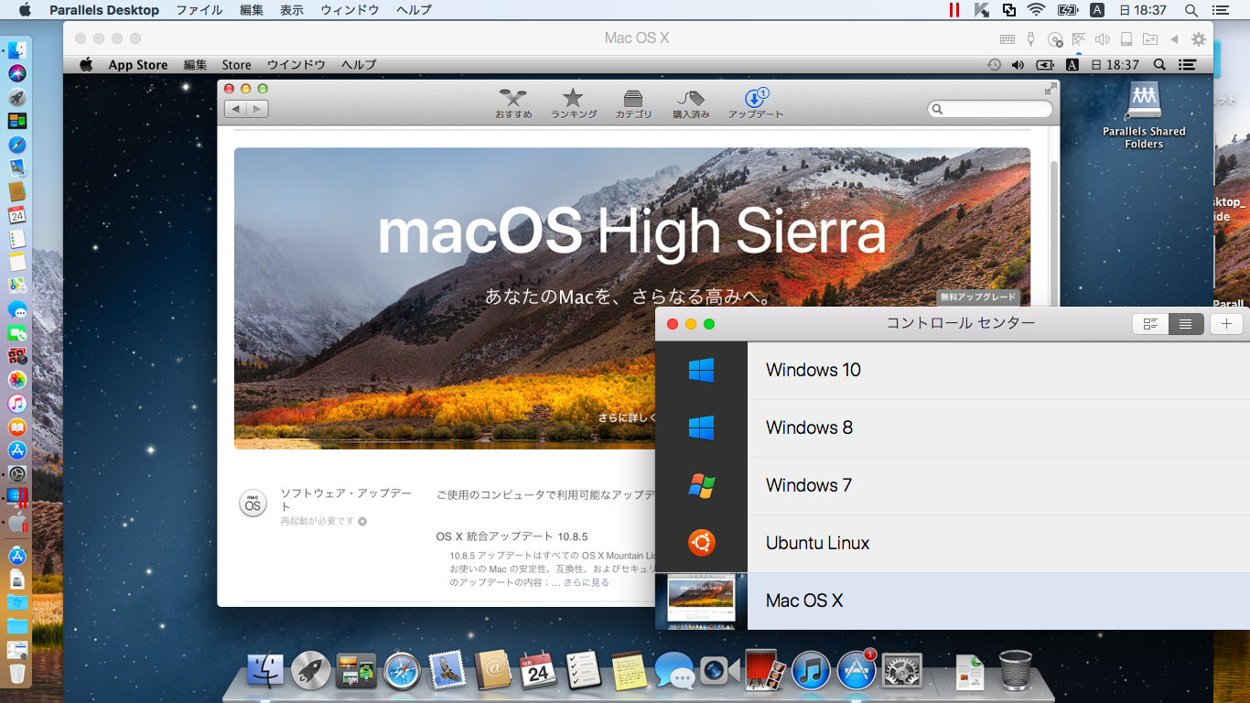Click the Parallels VM CD/DVD icon
This screenshot has height=703, width=1250.
pyautogui.click(x=1055, y=39)
